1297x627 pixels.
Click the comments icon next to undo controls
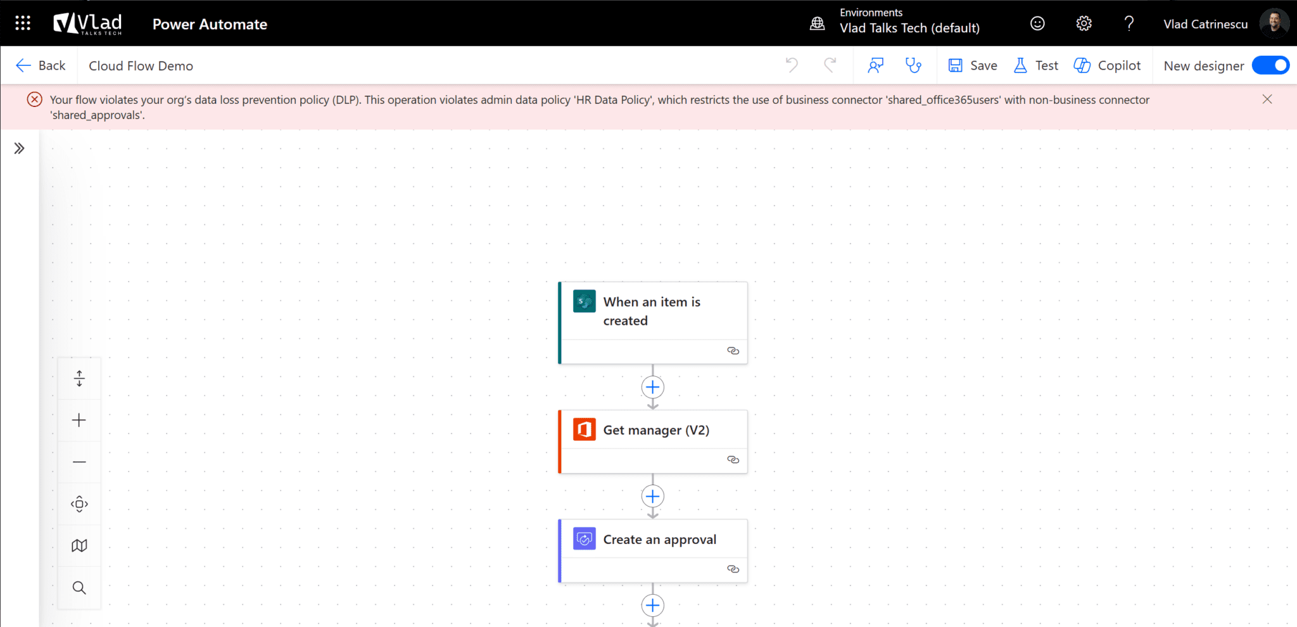click(x=876, y=65)
